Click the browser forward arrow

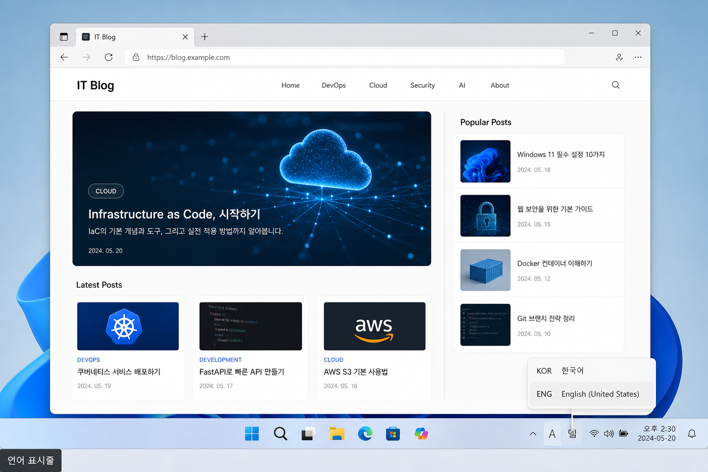tap(86, 57)
